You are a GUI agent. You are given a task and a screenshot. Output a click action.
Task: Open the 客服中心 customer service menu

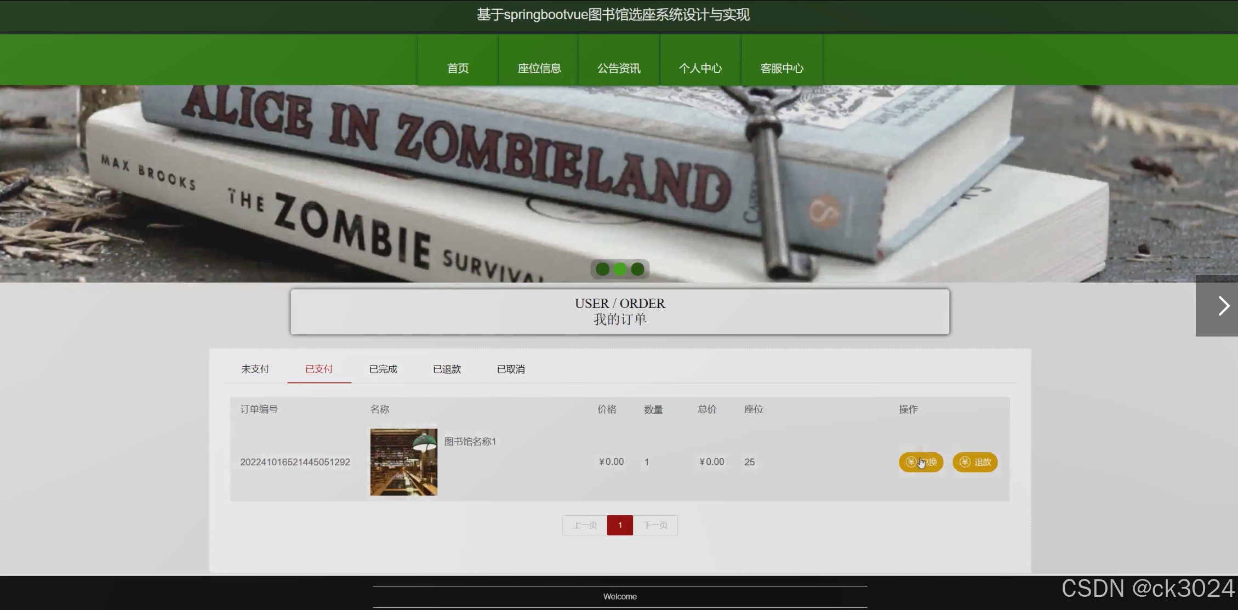[x=782, y=68]
